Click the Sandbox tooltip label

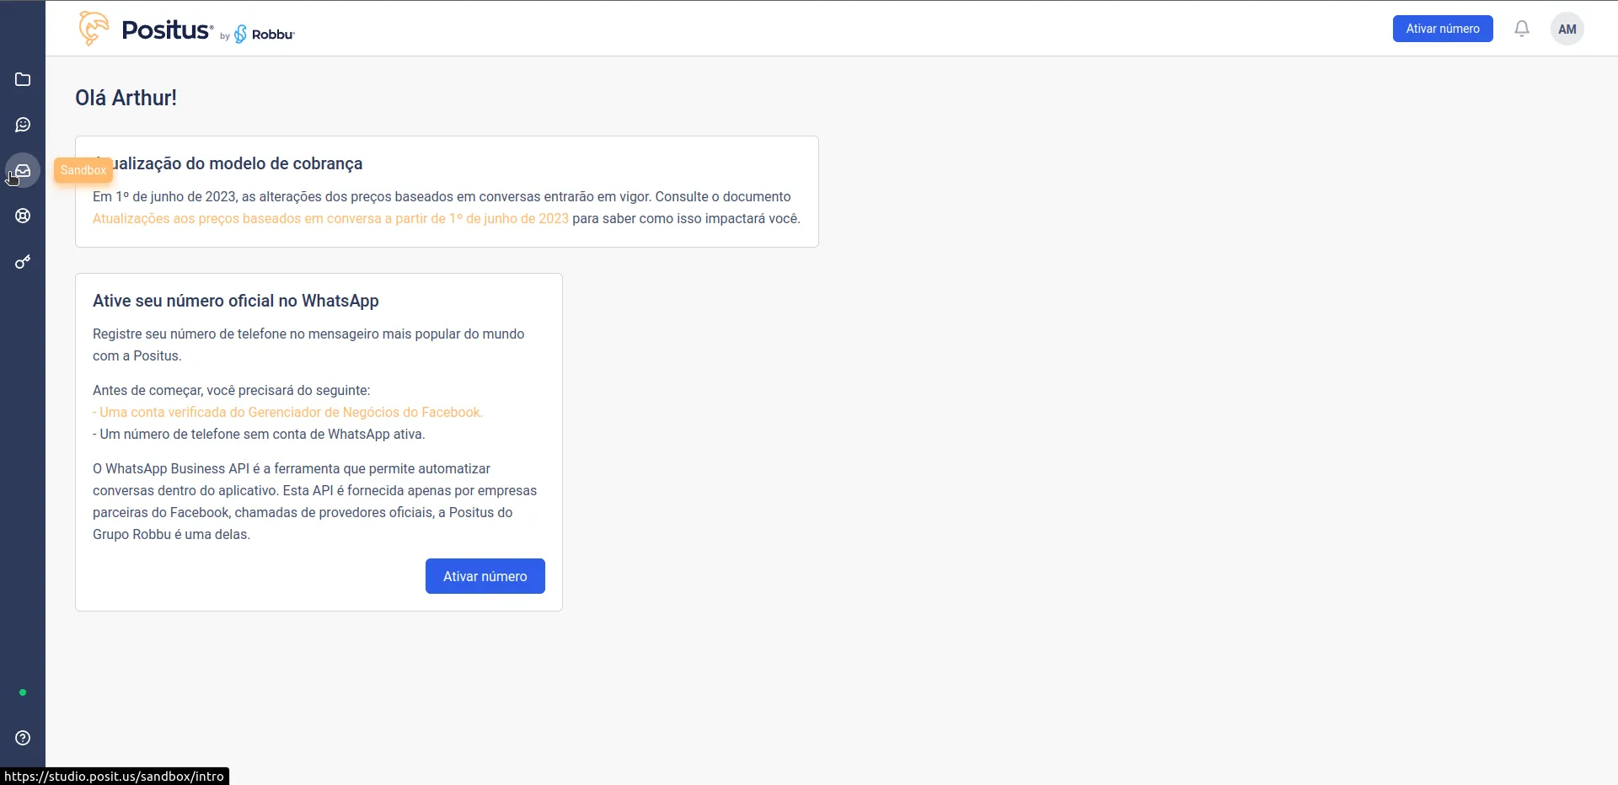point(83,170)
